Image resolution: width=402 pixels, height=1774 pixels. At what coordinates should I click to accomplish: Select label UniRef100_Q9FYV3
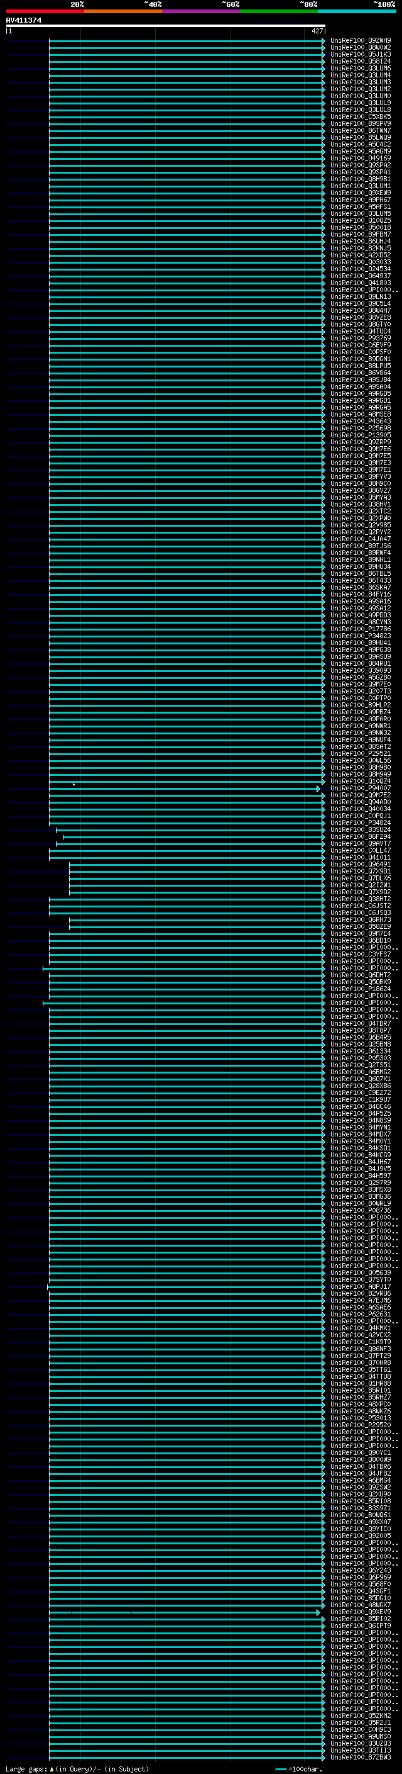tap(361, 477)
